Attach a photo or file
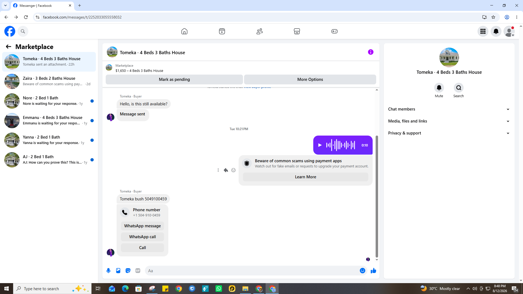523x294 pixels. [118, 271]
